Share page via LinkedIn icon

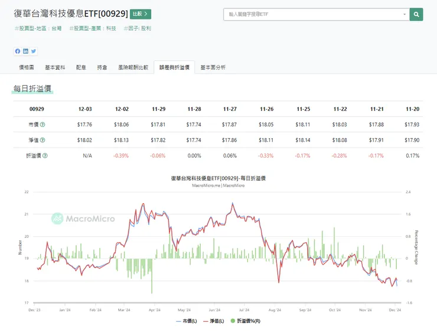click(25, 51)
